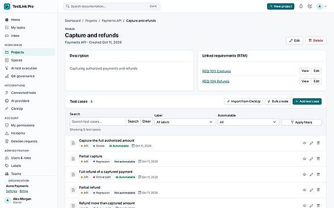View 'Partial capture' test case eye icon
334x208 pixels.
tap(305, 159)
